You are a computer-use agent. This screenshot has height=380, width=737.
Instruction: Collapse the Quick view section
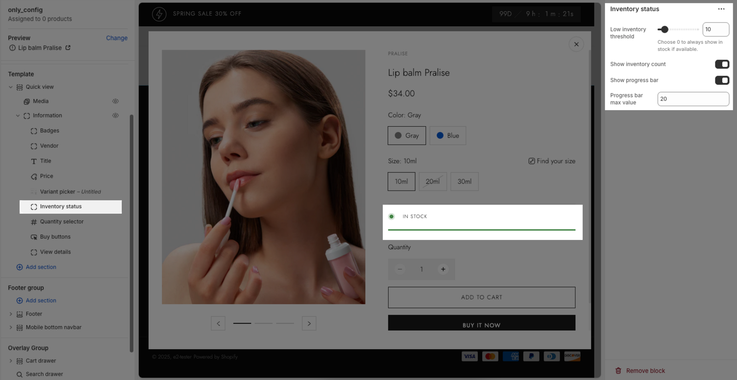click(x=11, y=87)
